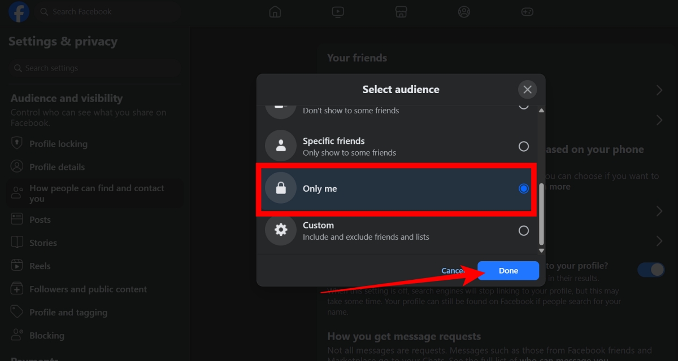Click the Search Facebook field
Screen dimensions: 678x361
click(108, 12)
